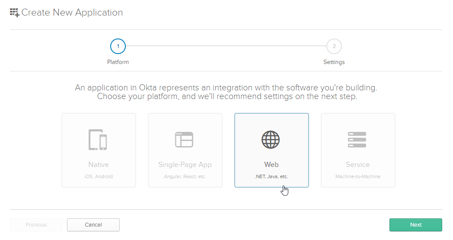453x240 pixels.
Task: Cancel the new application wizard
Action: pyautogui.click(x=93, y=225)
